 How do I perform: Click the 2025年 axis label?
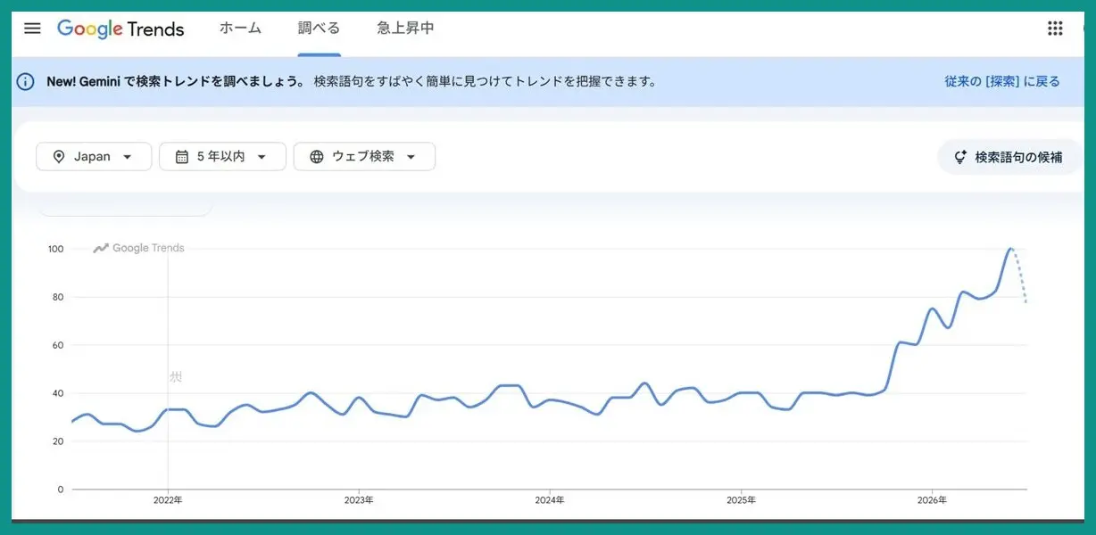click(x=741, y=500)
